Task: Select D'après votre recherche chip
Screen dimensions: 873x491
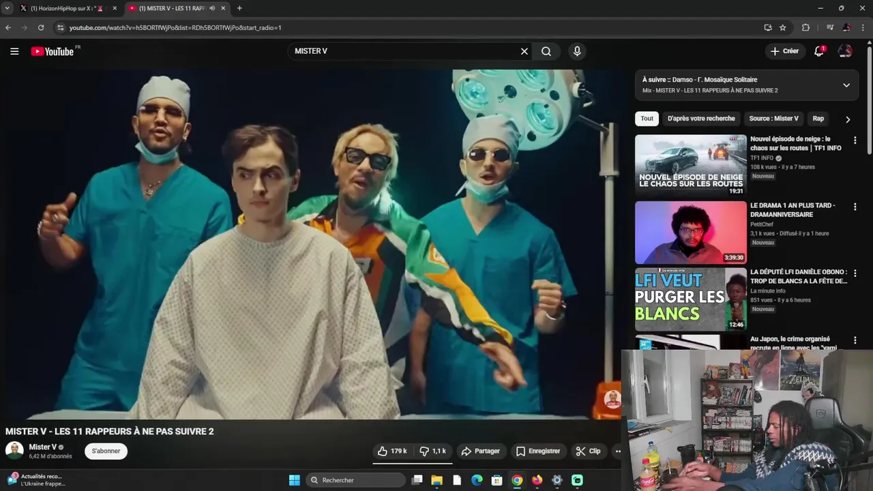Action: [701, 119]
